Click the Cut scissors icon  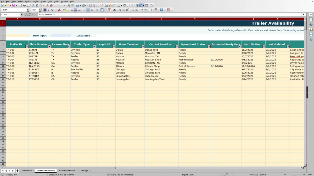tap(33, 5)
